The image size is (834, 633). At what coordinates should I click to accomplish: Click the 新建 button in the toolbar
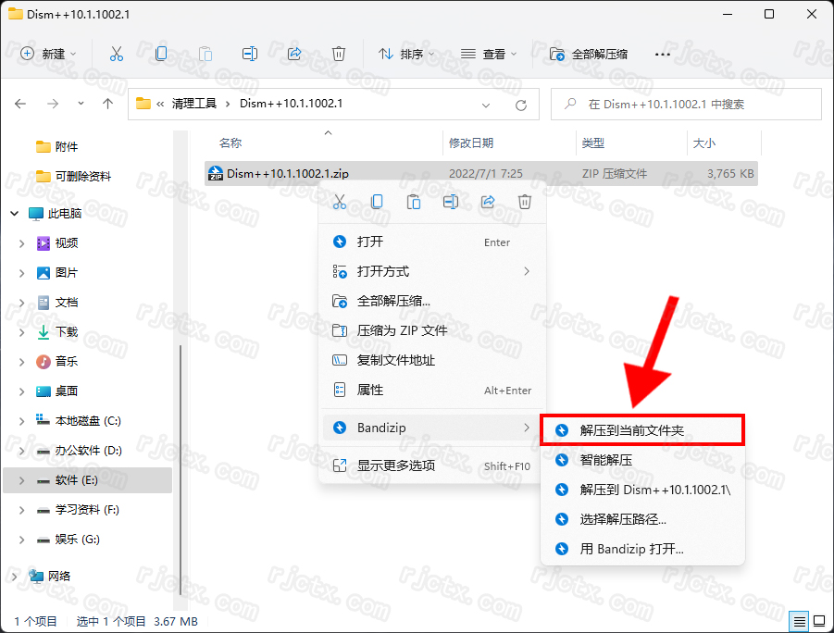49,54
